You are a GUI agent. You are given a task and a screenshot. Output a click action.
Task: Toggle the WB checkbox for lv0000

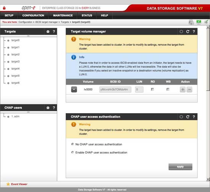168,89
